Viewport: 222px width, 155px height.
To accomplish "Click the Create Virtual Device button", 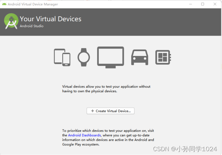I will 110,111.
